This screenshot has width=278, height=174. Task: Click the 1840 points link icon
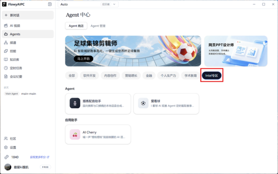(7, 157)
